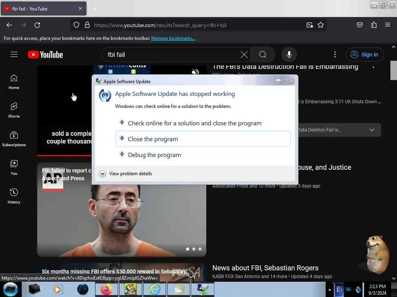Start voice search with the microphone
This screenshot has width=397, height=297.
pos(289,55)
